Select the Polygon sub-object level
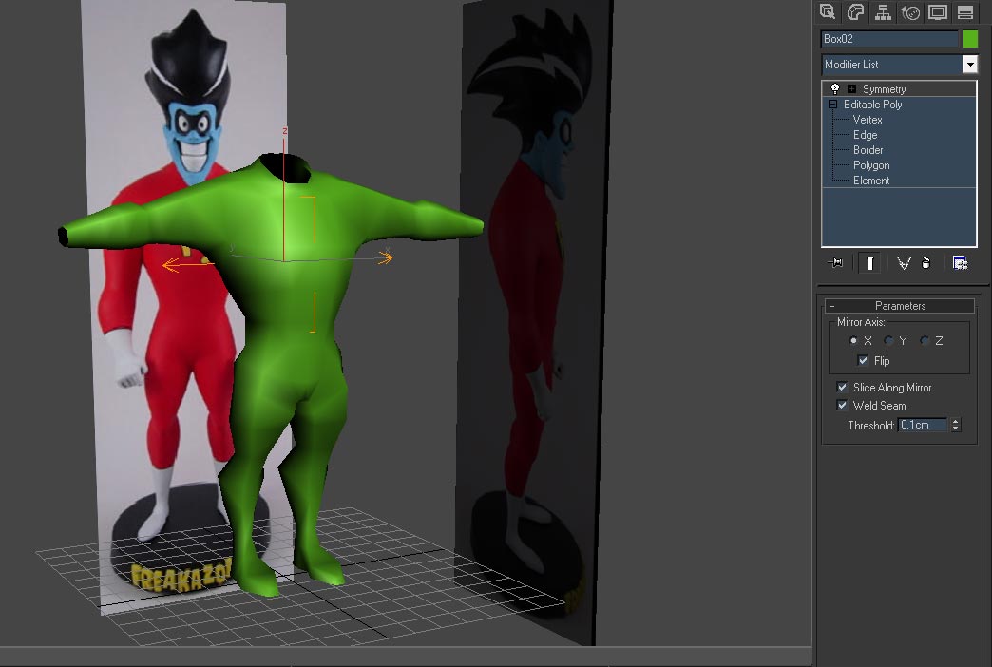992x667 pixels. click(871, 165)
